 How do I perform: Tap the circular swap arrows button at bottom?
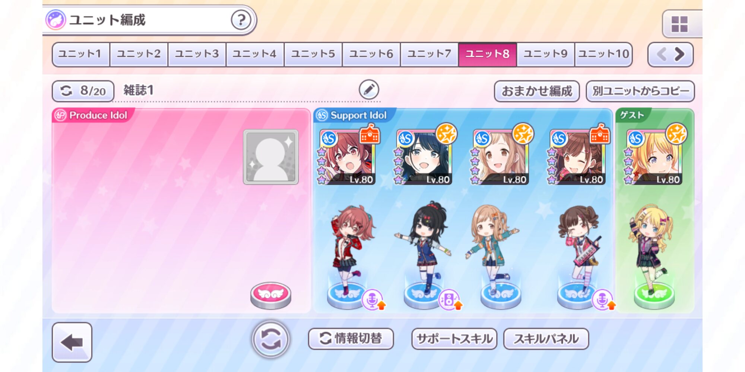click(x=271, y=339)
